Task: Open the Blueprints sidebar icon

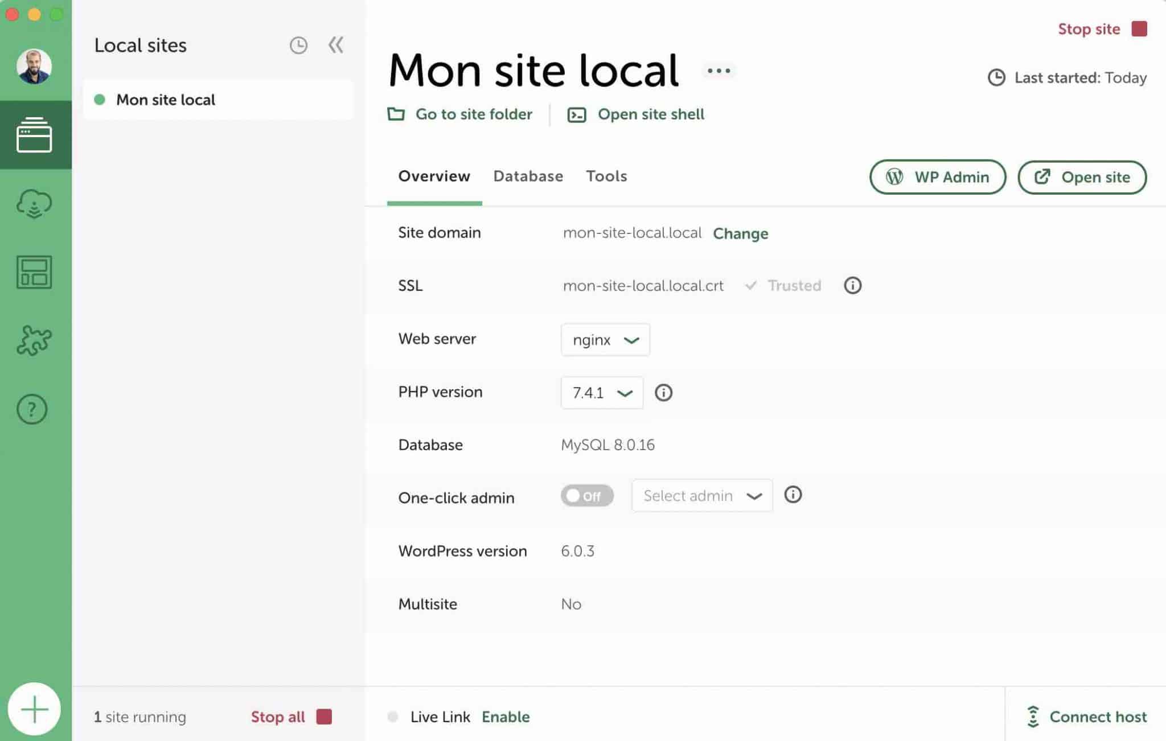Action: point(34,272)
